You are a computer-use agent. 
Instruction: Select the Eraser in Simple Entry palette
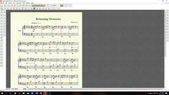tap(1, 12)
